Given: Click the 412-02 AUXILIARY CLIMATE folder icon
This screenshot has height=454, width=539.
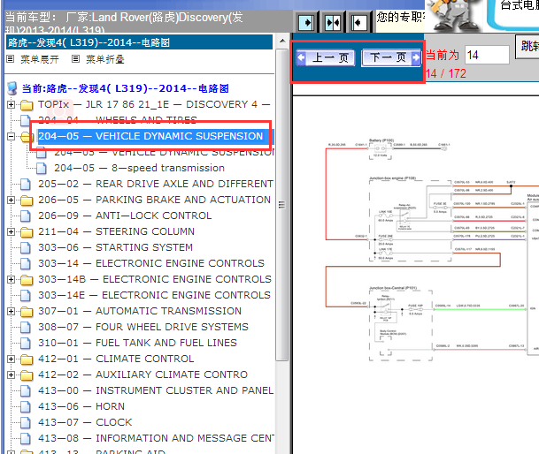Looking at the screenshot, I should pos(27,375).
